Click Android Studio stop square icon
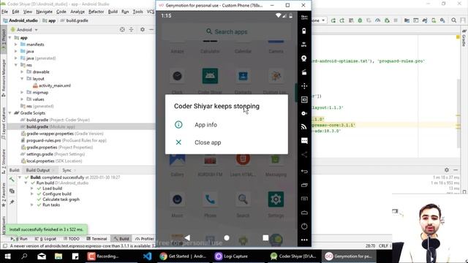This screenshot has height=263, width=468. (396, 20)
